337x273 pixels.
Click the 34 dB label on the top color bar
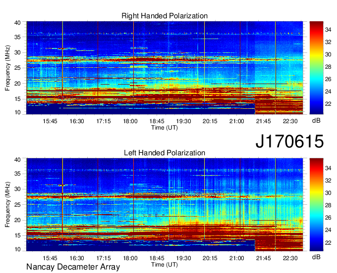(x=328, y=30)
